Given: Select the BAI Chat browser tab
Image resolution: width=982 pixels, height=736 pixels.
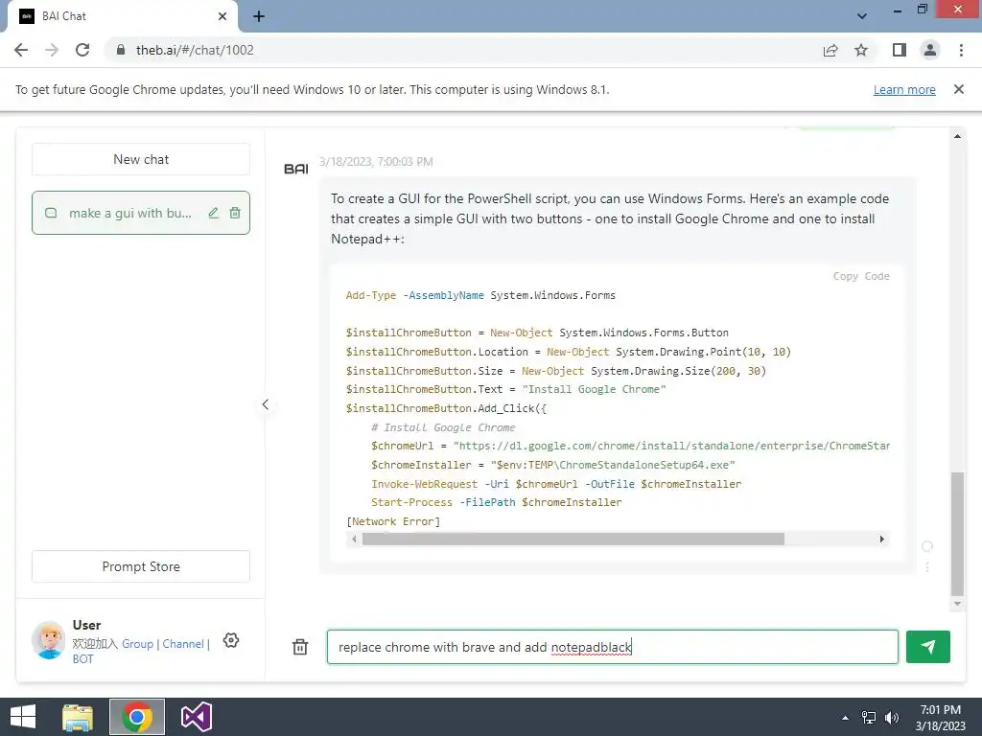Looking at the screenshot, I should (x=122, y=16).
